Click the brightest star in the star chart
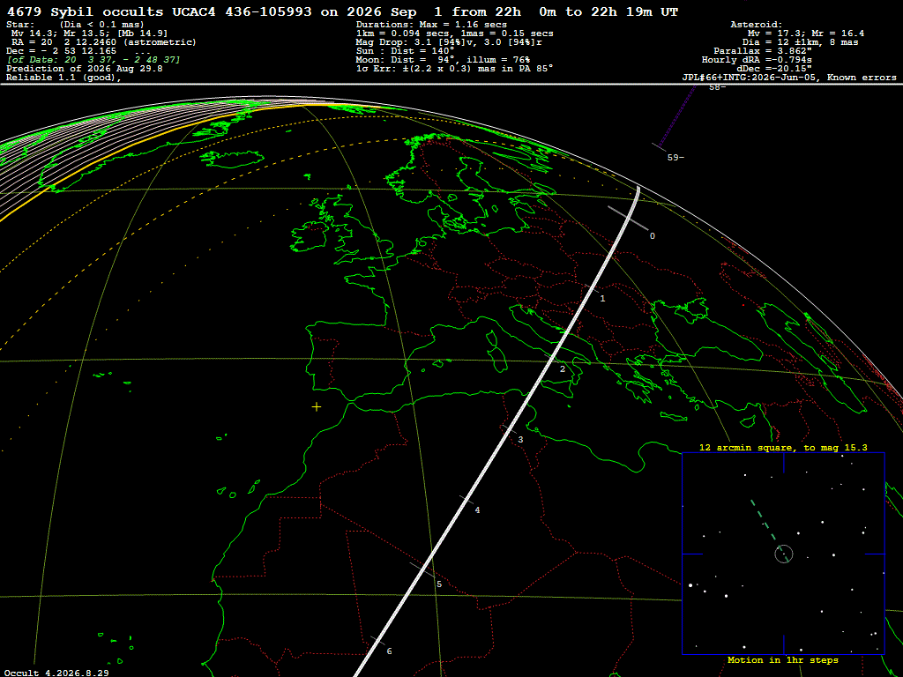This screenshot has height=677, width=903. click(690, 585)
